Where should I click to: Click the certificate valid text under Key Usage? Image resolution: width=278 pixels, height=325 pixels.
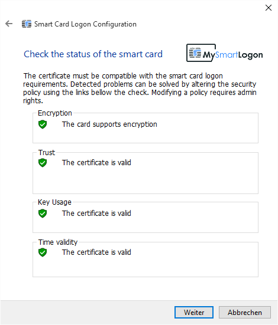pos(96,214)
